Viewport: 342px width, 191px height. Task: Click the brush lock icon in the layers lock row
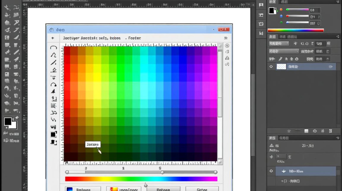pos(280,59)
